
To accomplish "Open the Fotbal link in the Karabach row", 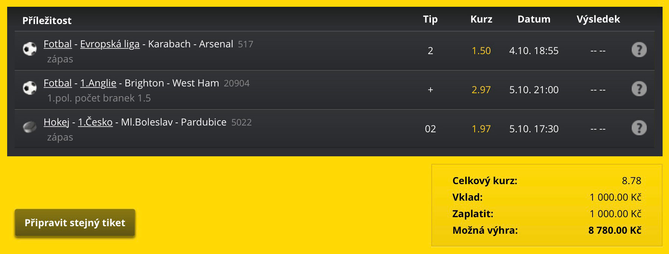I will tap(58, 44).
